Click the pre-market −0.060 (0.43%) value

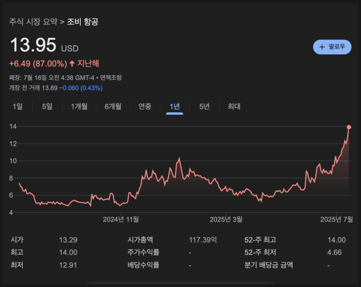(x=81, y=88)
